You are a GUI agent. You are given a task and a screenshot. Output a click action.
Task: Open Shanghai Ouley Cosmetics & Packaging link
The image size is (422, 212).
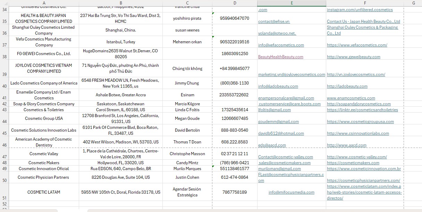[x=362, y=30]
